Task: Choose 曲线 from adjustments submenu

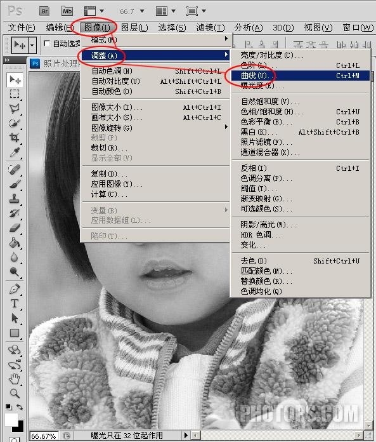Action: click(x=301, y=76)
